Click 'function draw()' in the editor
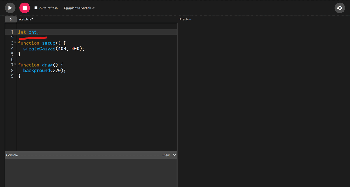Image resolution: width=350 pixels, height=187 pixels. pyautogui.click(x=41, y=65)
